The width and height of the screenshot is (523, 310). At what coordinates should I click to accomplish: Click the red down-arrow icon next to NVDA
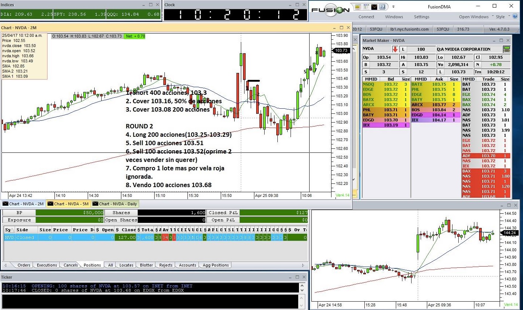[x=395, y=49]
